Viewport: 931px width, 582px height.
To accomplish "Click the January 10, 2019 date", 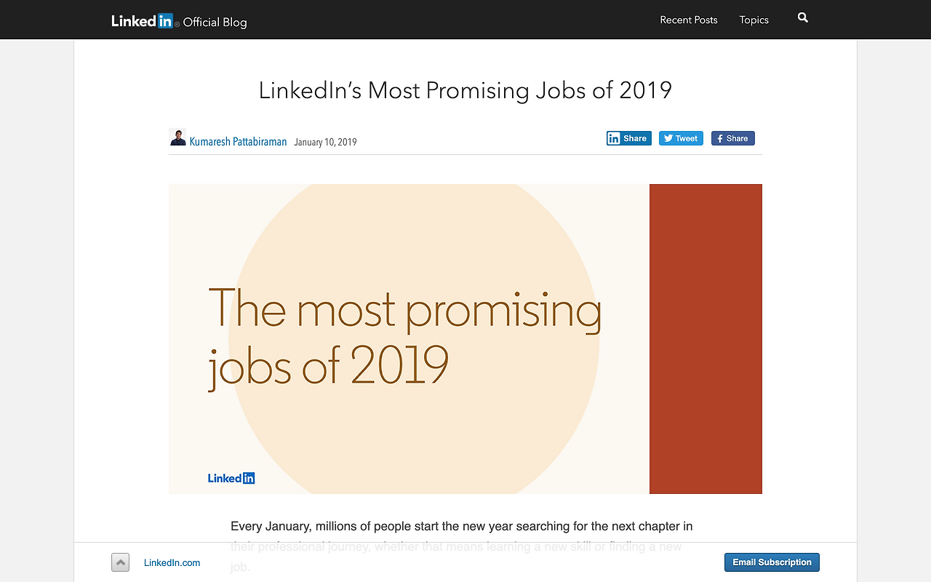I will tap(325, 142).
